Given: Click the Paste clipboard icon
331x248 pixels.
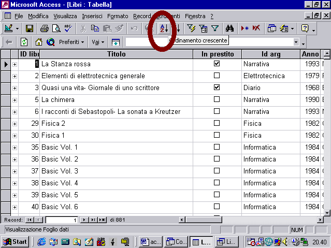Looking at the screenshot, I should pyautogui.click(x=107, y=28).
